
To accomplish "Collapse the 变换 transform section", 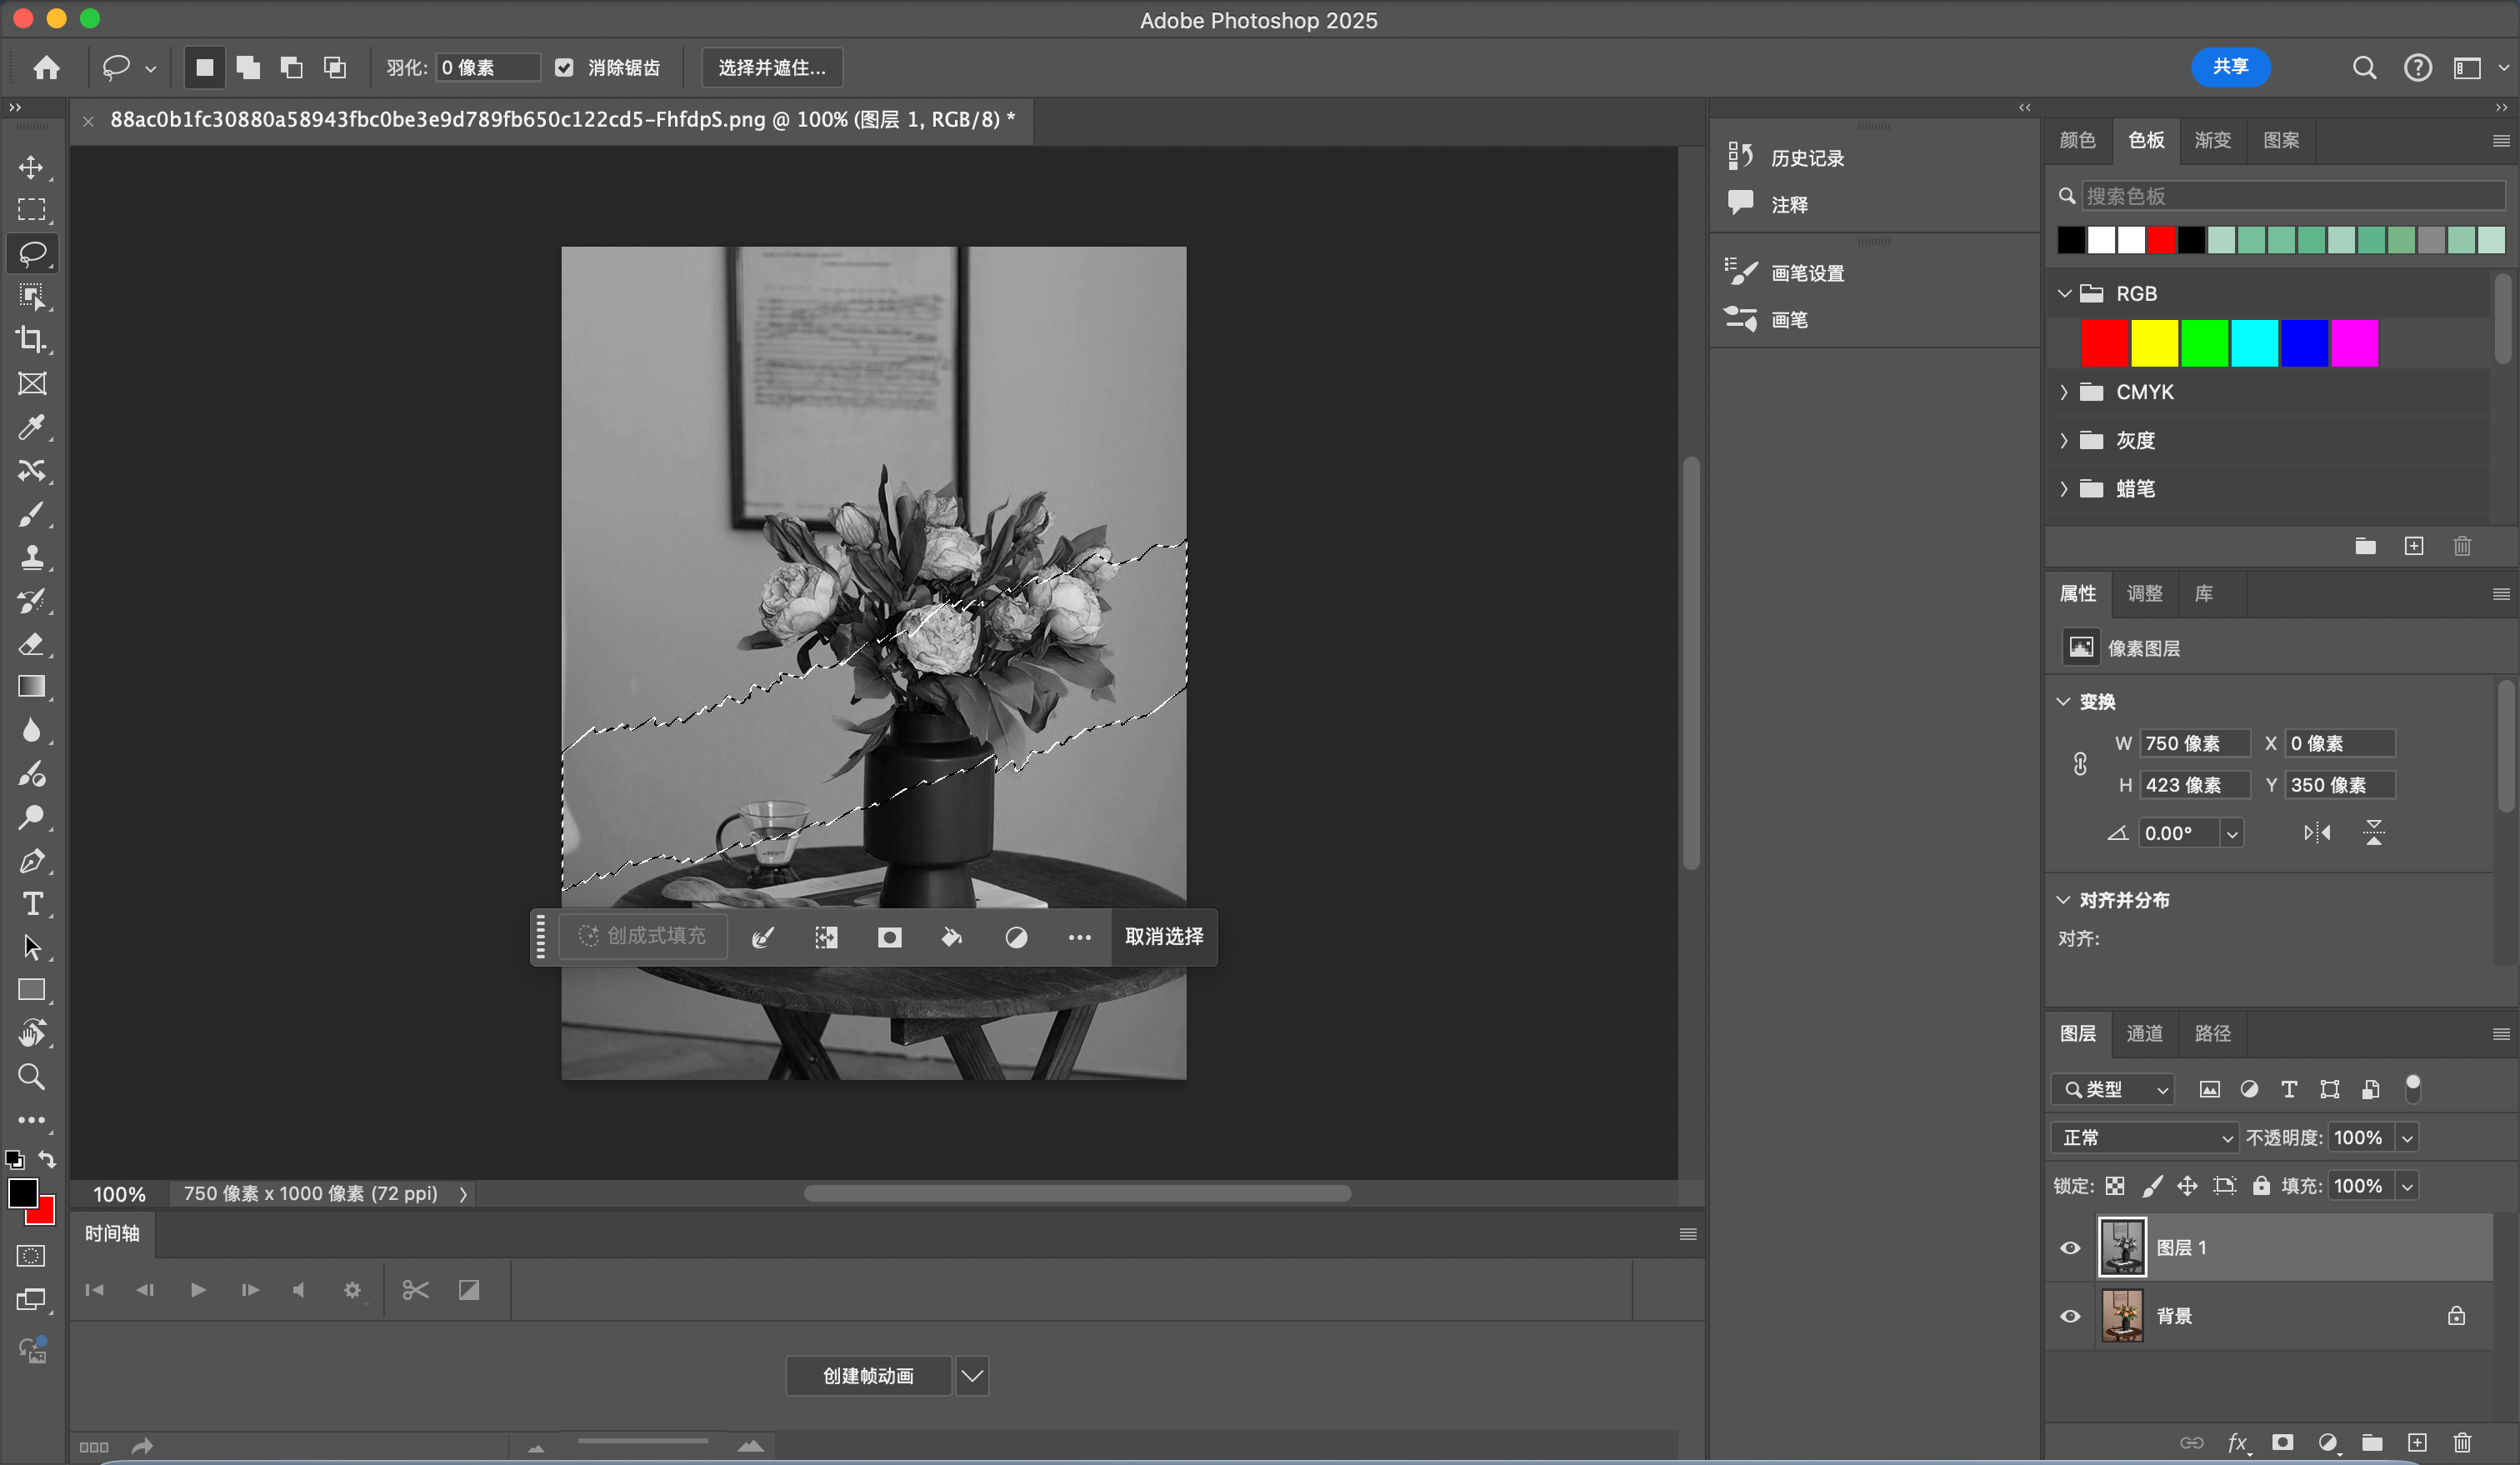I will (2063, 701).
